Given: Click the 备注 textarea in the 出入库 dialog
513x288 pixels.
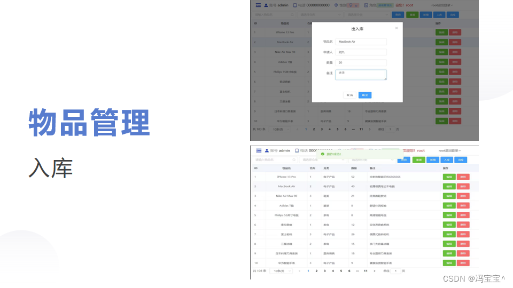Looking at the screenshot, I should click(361, 75).
